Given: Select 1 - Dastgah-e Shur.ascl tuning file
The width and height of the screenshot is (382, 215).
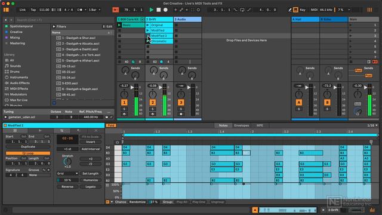Looking at the screenshot, I should pos(78,38).
